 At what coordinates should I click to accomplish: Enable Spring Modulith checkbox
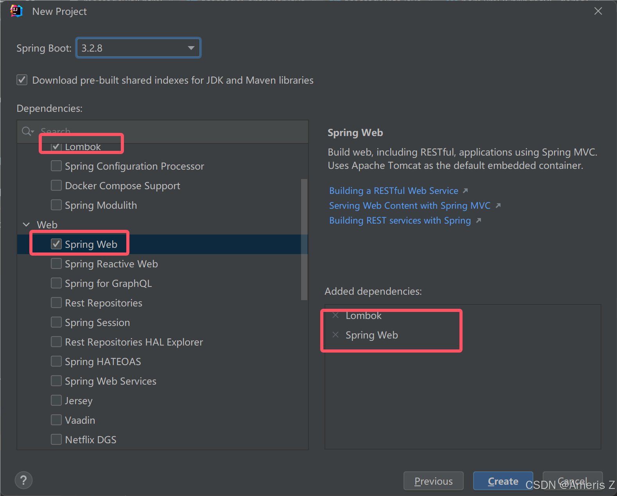coord(56,205)
